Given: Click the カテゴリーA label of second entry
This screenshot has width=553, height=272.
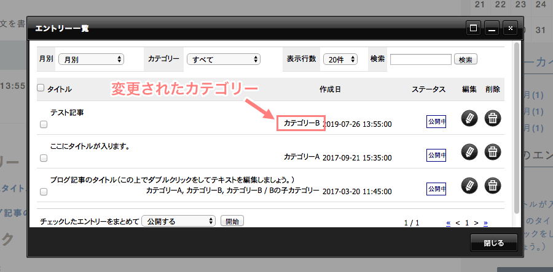Looking at the screenshot, I should pyautogui.click(x=302, y=157).
